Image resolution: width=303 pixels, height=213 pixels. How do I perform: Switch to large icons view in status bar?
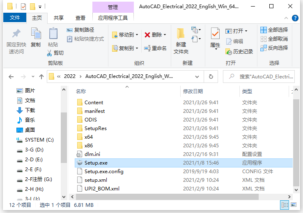294,205
